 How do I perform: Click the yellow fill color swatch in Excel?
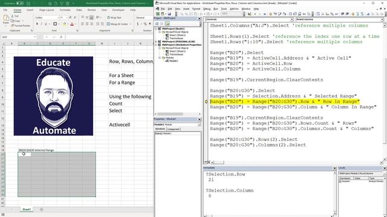65,24
